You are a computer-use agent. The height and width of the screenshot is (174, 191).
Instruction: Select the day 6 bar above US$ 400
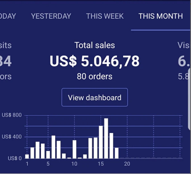[x=53, y=147]
